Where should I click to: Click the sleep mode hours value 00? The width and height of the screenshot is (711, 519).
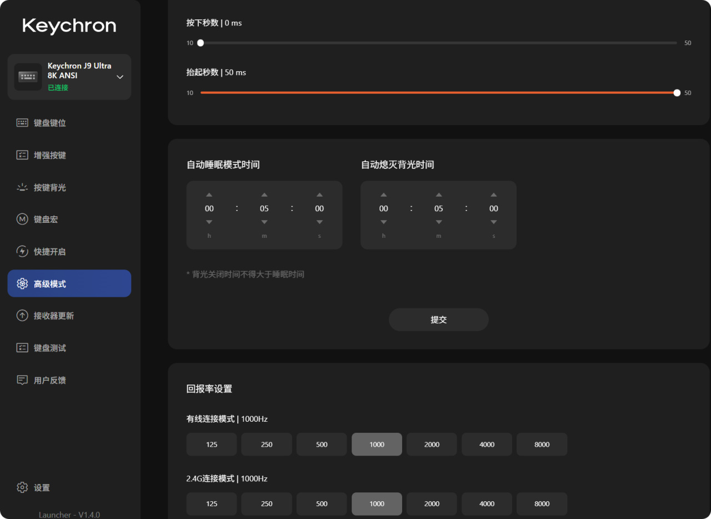click(209, 209)
